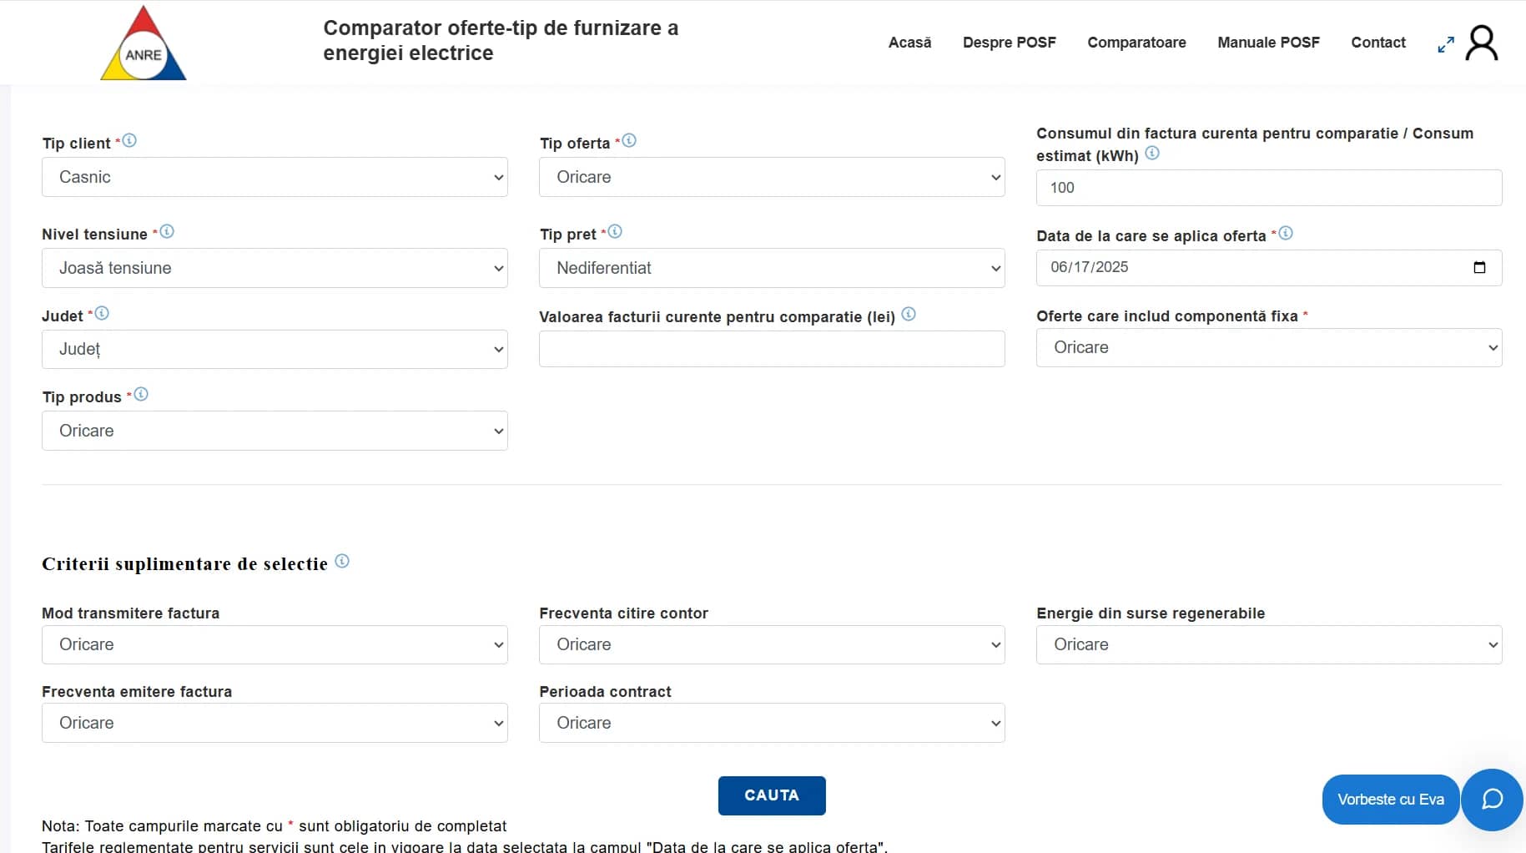This screenshot has height=853, width=1526.
Task: Click the Vorbeste cu Eva button
Action: point(1391,800)
